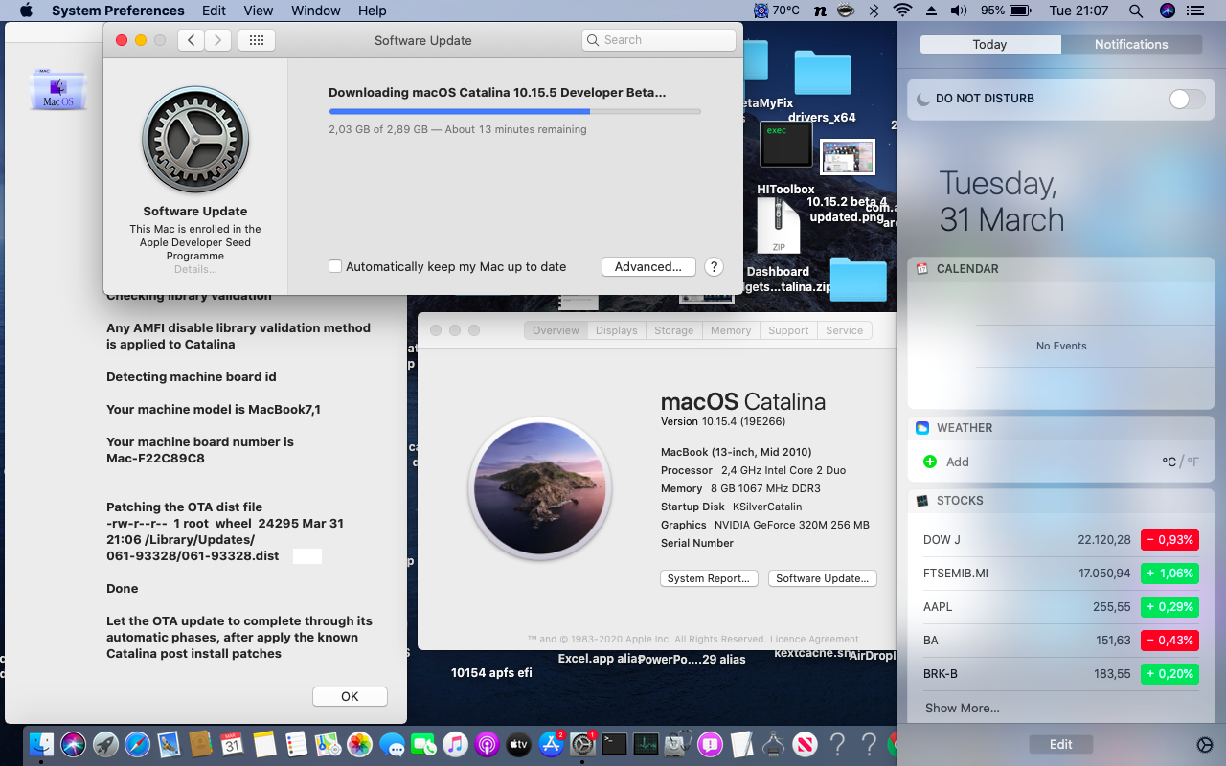Select the Notifications tab
Viewport: 1226px width, 766px height.
(1131, 44)
